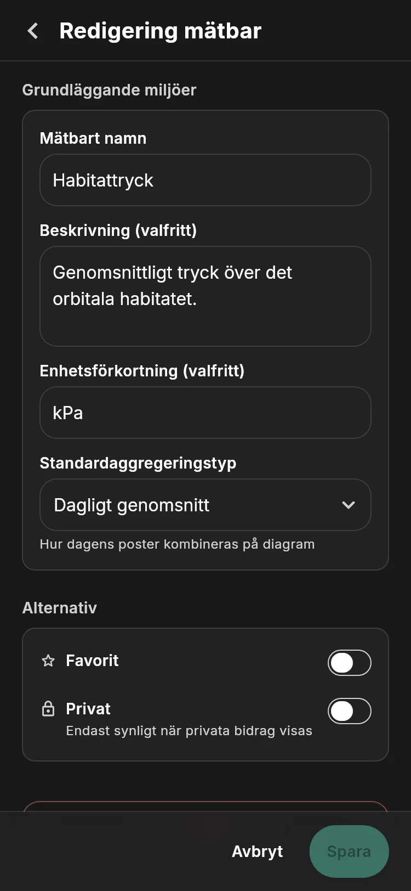Click the padlock icon beside Privat
The width and height of the screenshot is (411, 891).
48,709
